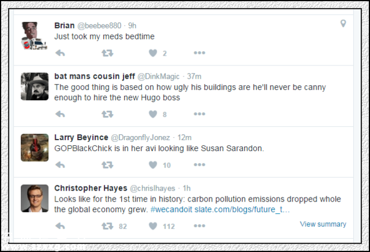Reply to Larry Beyince's tweet
This screenshot has width=370, height=252.
click(60, 165)
